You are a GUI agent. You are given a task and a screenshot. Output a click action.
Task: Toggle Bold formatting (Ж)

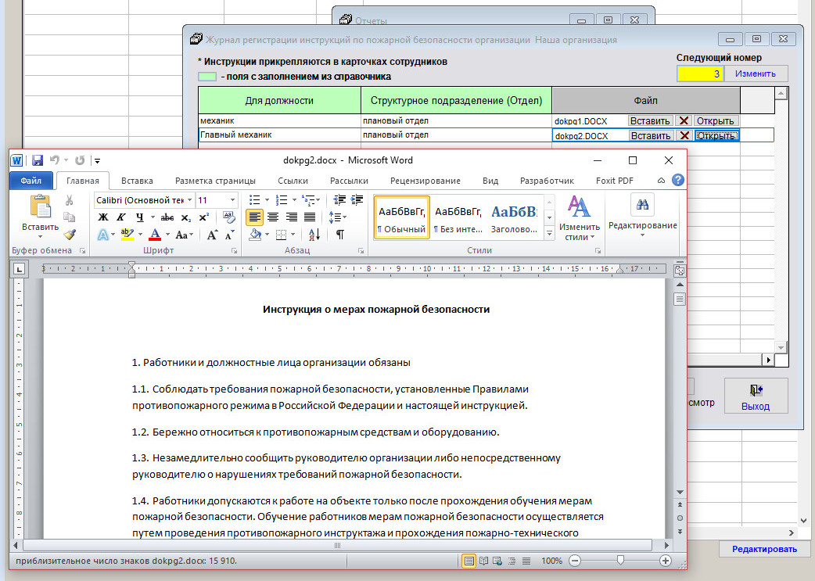click(102, 217)
